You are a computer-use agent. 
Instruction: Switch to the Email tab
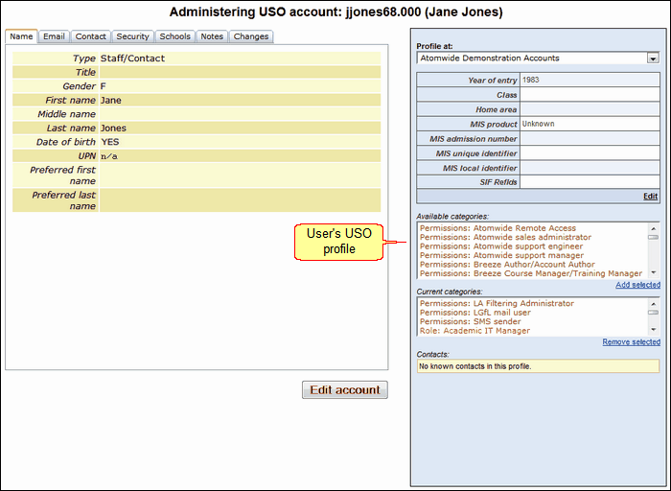[54, 36]
